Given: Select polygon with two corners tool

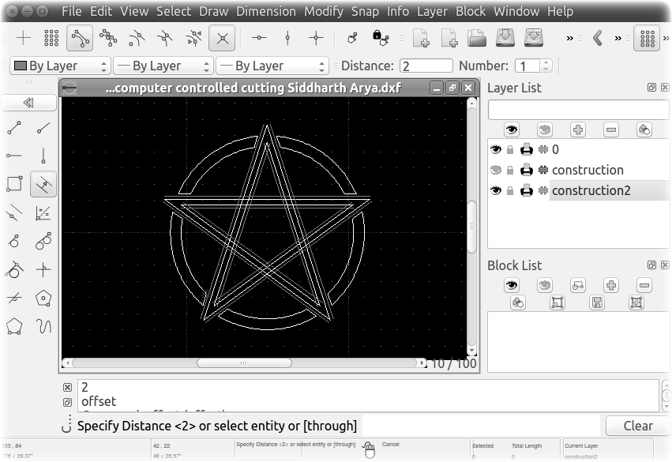Looking at the screenshot, I should [x=14, y=326].
